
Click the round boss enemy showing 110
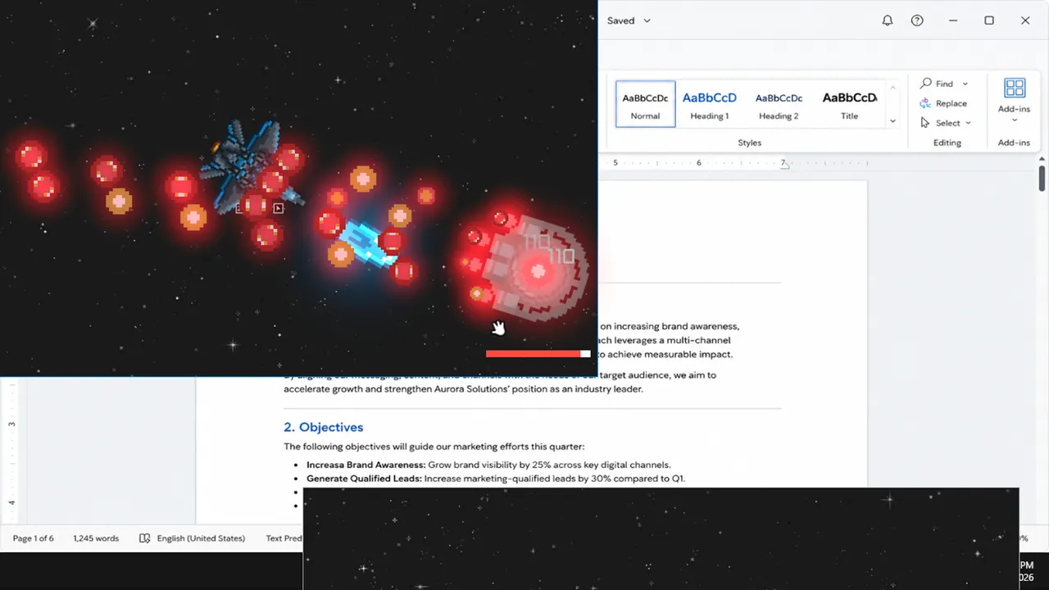pos(537,269)
